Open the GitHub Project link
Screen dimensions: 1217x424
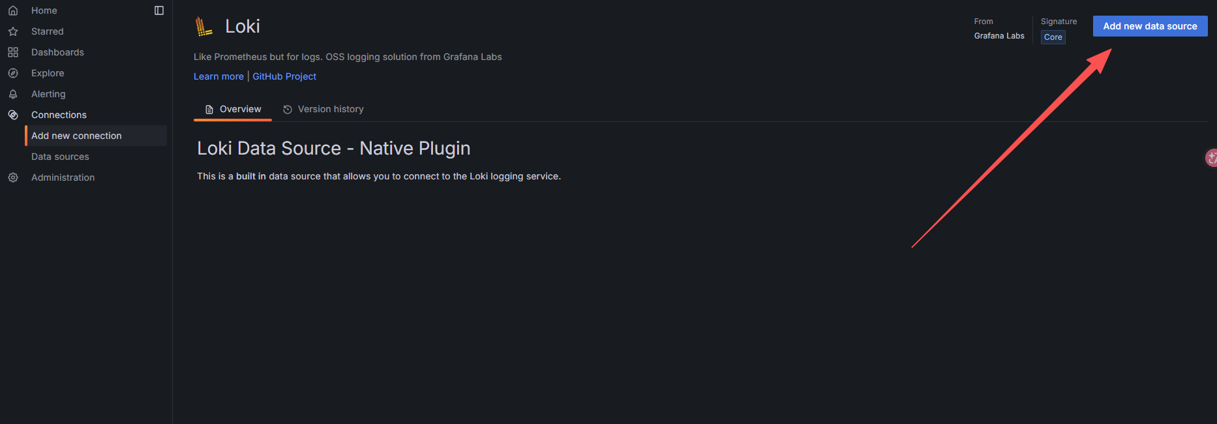click(x=284, y=76)
